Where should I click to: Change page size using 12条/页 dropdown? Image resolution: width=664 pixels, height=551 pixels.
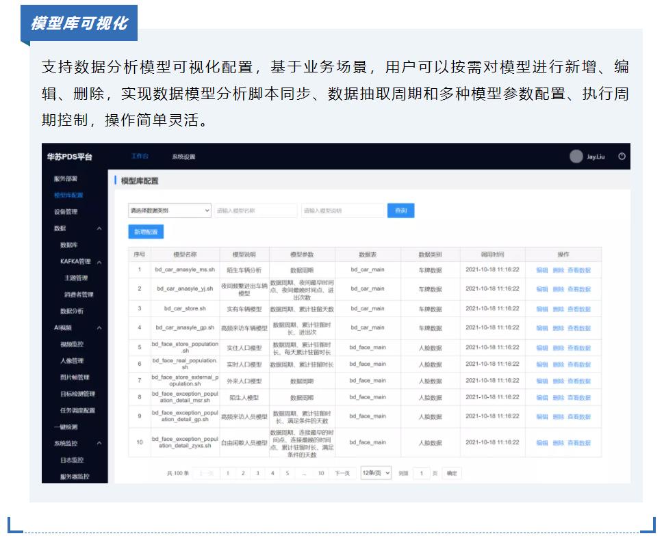375,473
